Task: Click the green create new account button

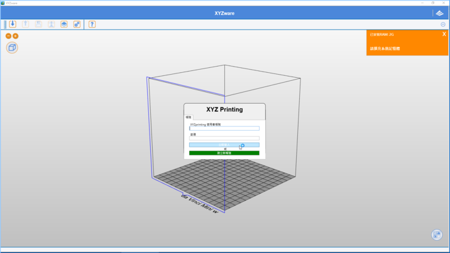Action: click(224, 153)
